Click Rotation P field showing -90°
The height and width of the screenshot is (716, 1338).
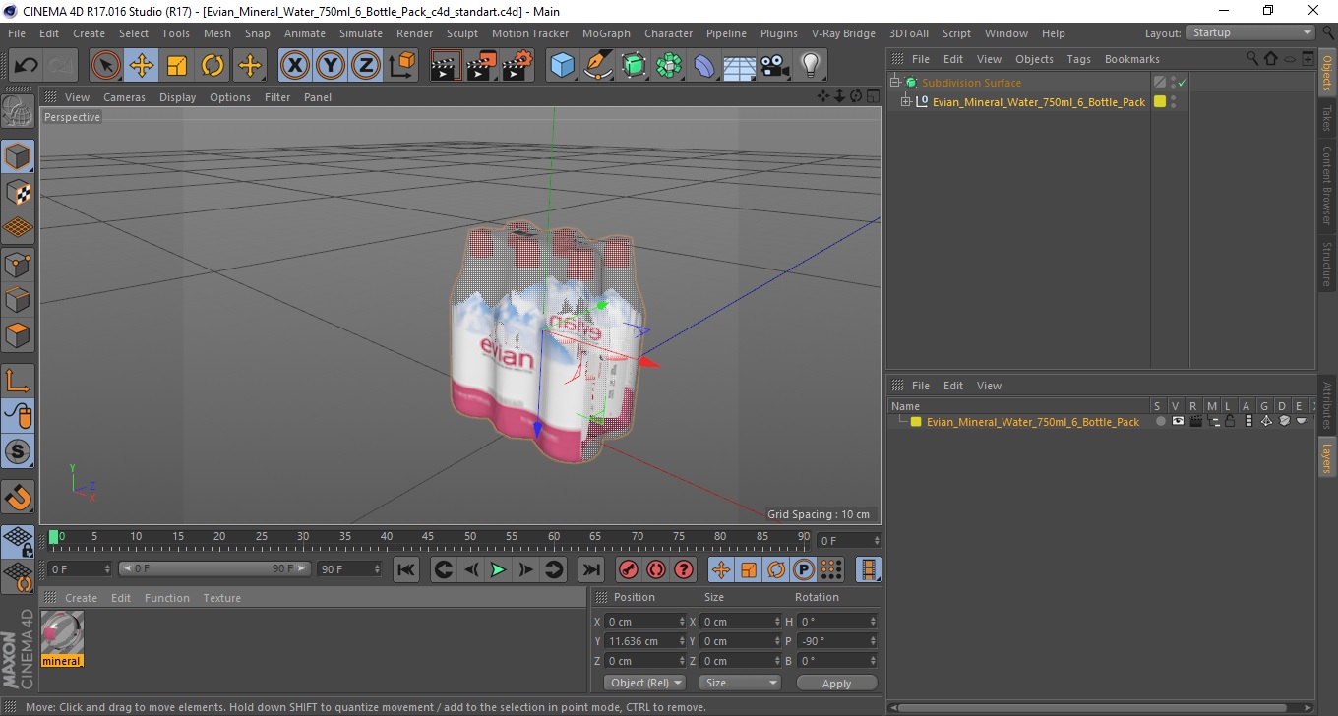coord(836,641)
